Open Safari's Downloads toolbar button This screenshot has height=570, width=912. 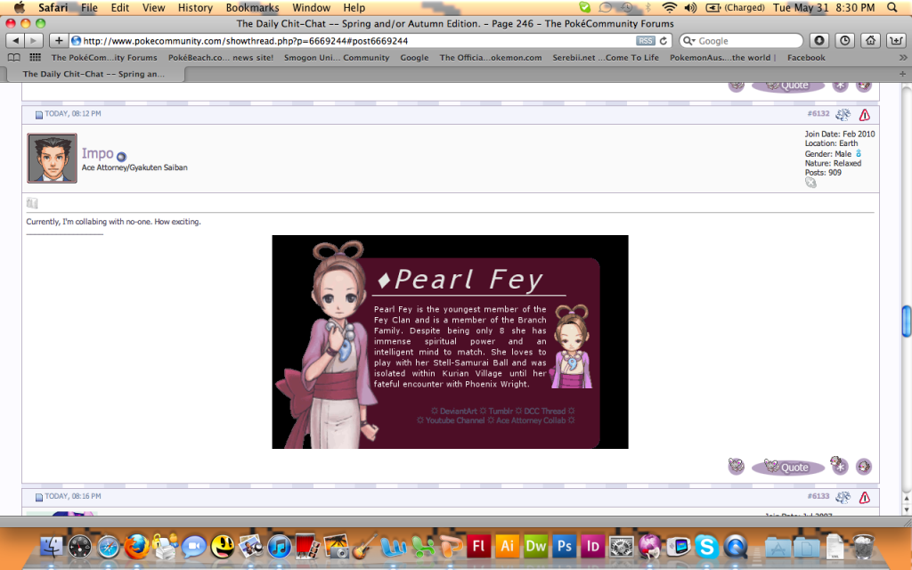pyautogui.click(x=819, y=41)
